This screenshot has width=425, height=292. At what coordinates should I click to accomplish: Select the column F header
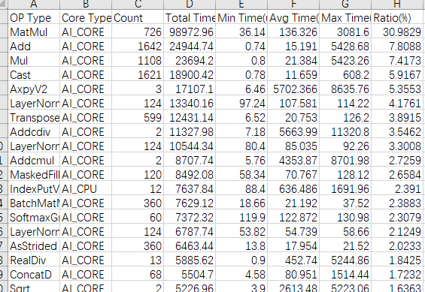click(293, 4)
